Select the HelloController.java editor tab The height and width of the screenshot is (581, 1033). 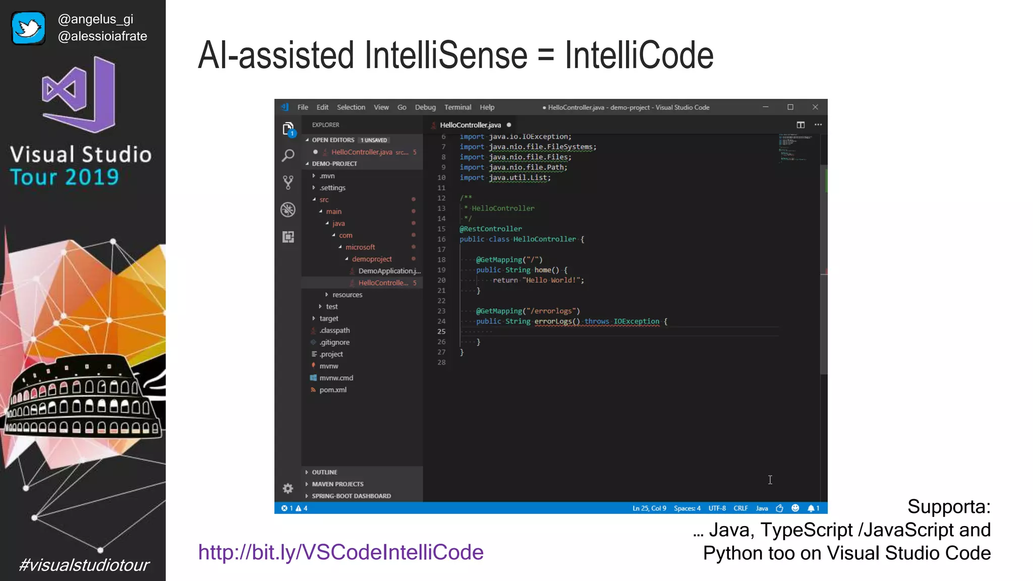[x=470, y=125]
